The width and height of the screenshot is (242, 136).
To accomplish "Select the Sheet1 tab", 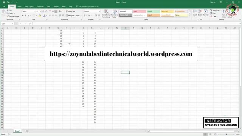I will [17, 131].
